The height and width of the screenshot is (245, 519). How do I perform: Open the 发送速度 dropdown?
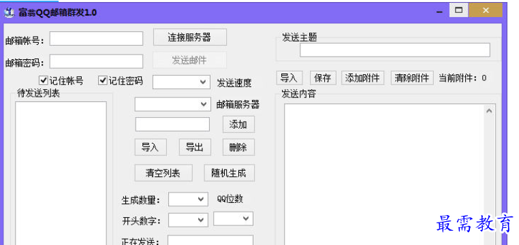point(181,82)
